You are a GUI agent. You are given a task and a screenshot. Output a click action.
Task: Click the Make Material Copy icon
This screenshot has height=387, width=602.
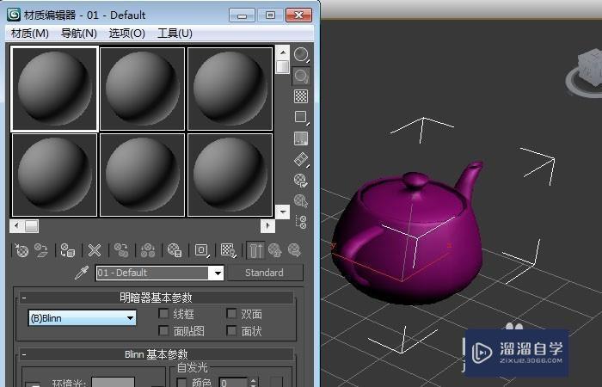tap(121, 250)
